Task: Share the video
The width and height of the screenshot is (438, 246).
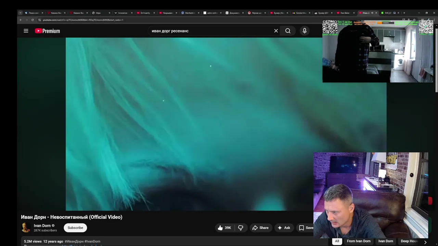Action: tap(260, 228)
